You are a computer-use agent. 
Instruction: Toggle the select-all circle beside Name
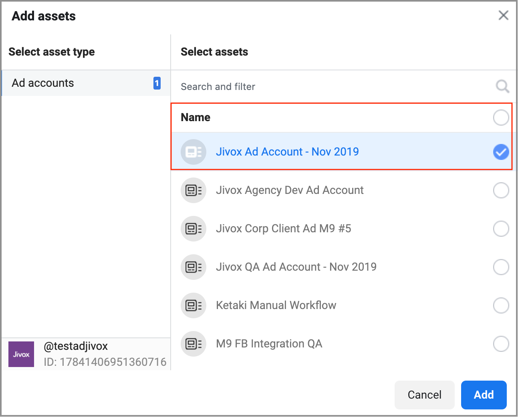click(501, 118)
